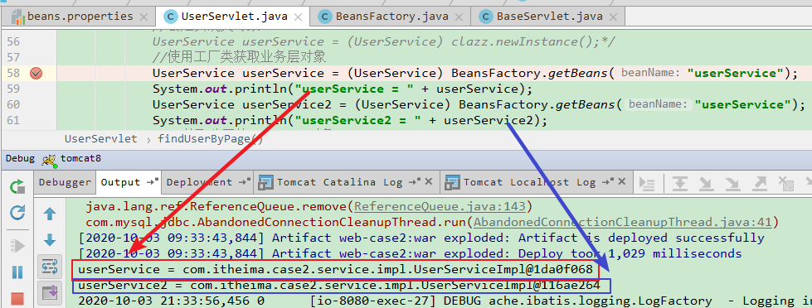This screenshot has height=308, width=812.
Task: Close the beans.properties tab
Action: (144, 17)
